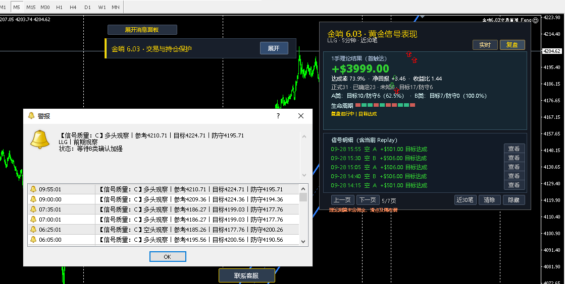Click 查看 for the 09-28 15:30 signal
The height and width of the screenshot is (284, 565).
tap(514, 158)
